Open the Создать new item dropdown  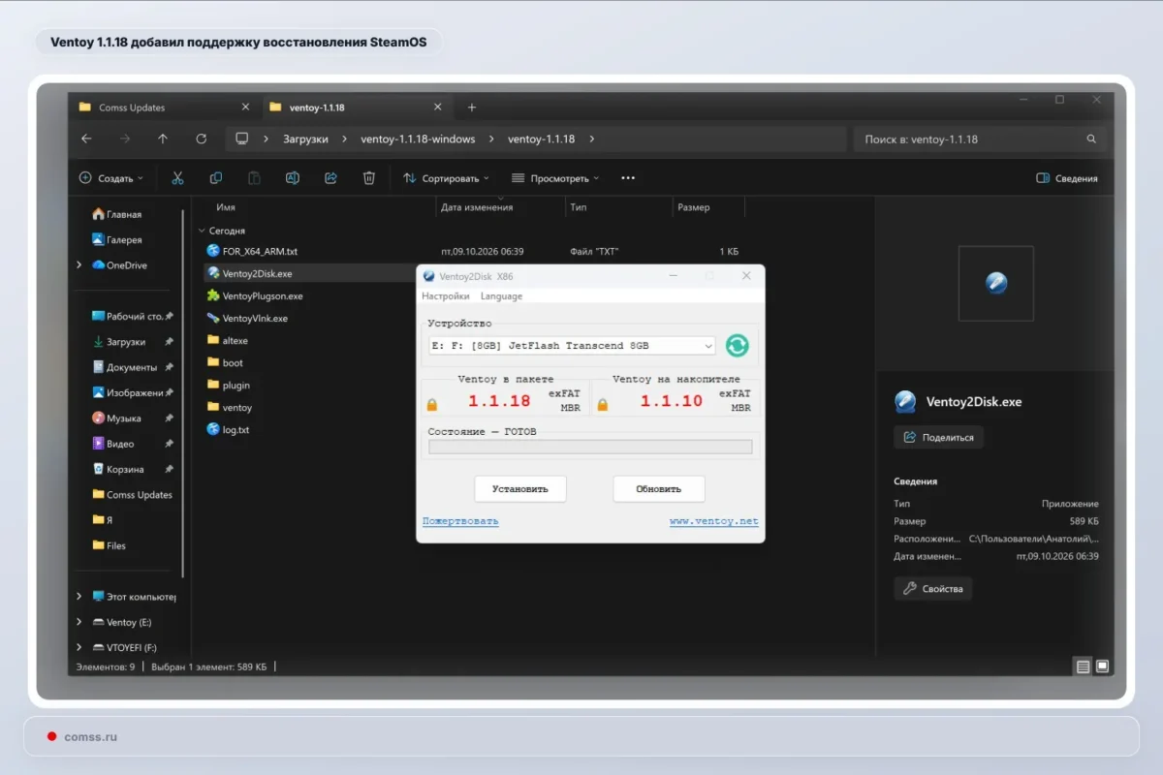pyautogui.click(x=111, y=178)
